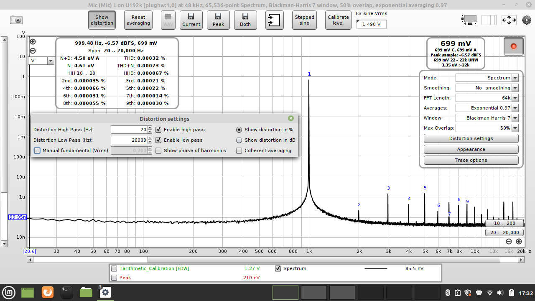Open the Window type dropdown

[x=515, y=118]
